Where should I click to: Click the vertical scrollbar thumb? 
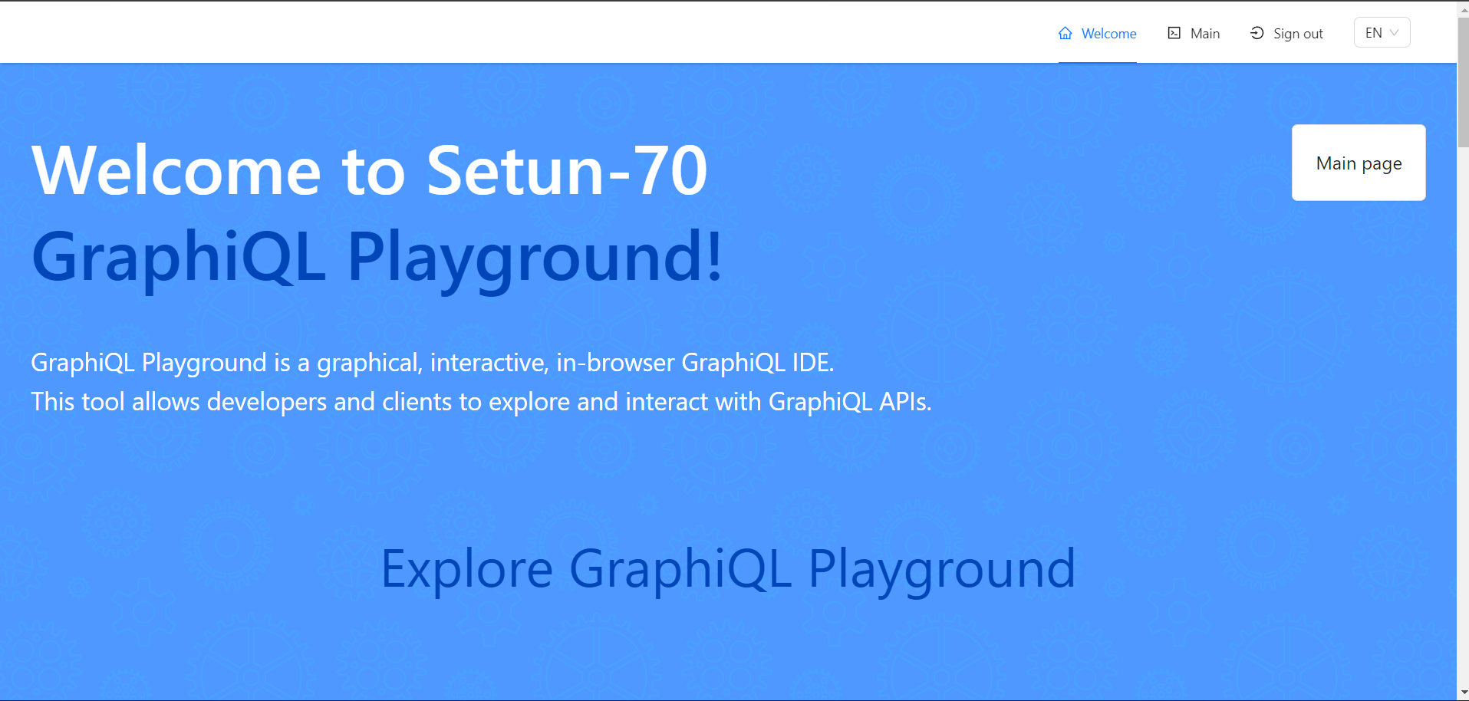[1463, 81]
